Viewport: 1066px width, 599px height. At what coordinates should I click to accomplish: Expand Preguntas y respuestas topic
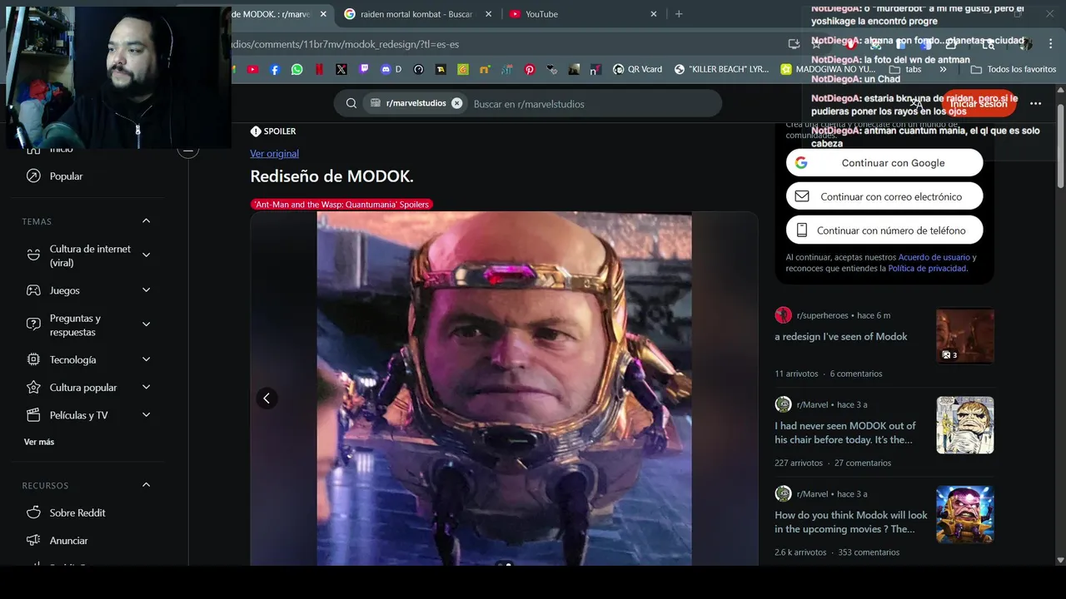pos(147,324)
